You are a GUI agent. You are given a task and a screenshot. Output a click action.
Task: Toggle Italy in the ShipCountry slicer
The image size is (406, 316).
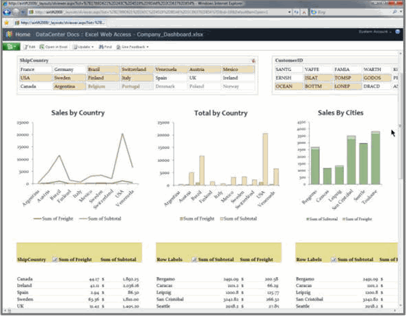pyautogui.click(x=137, y=78)
